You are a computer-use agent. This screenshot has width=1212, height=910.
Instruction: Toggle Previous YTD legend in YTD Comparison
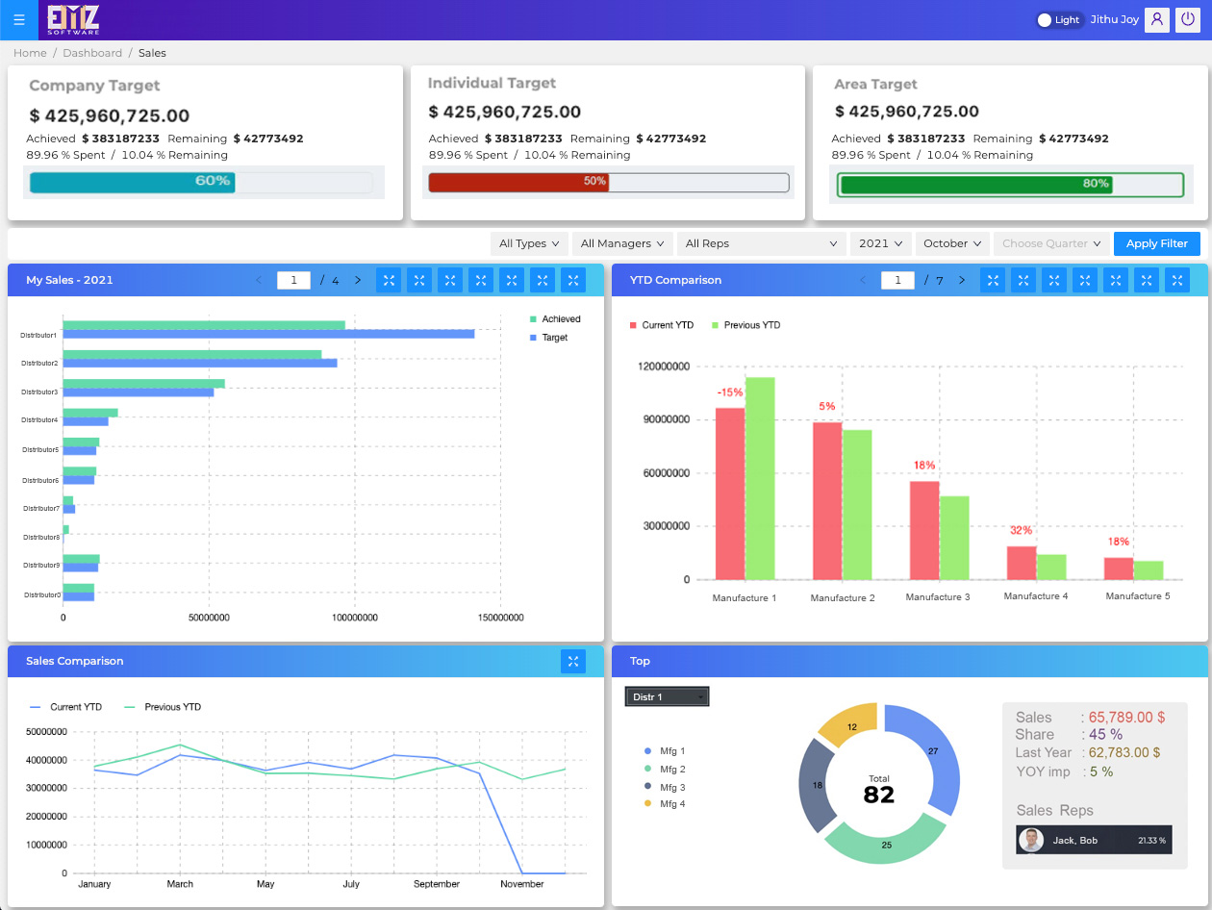745,325
